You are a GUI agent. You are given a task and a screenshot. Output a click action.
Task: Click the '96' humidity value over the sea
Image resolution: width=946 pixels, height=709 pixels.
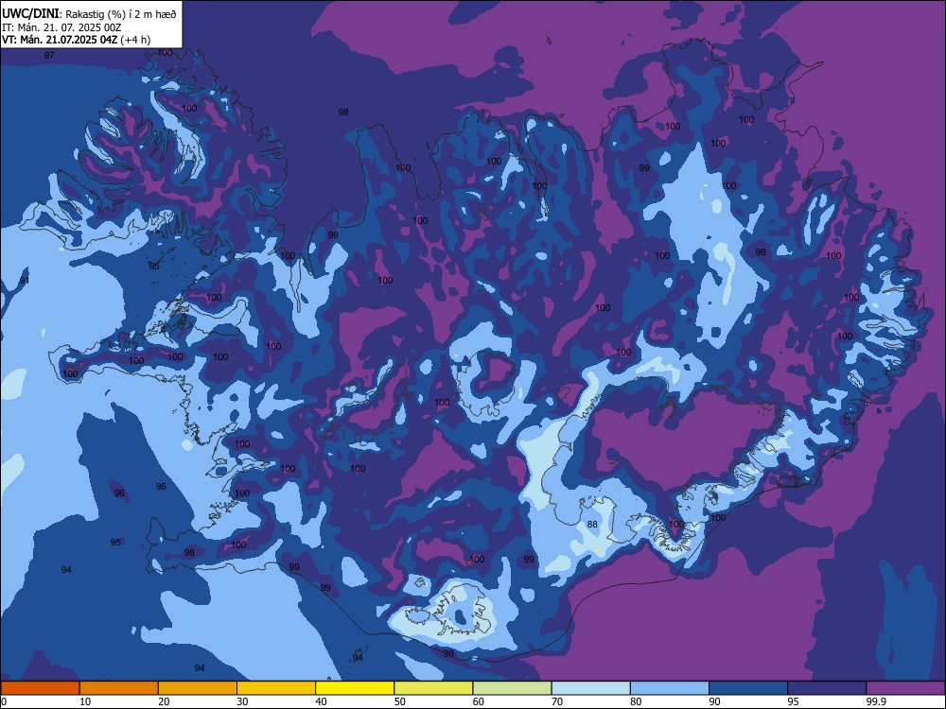[x=119, y=493]
